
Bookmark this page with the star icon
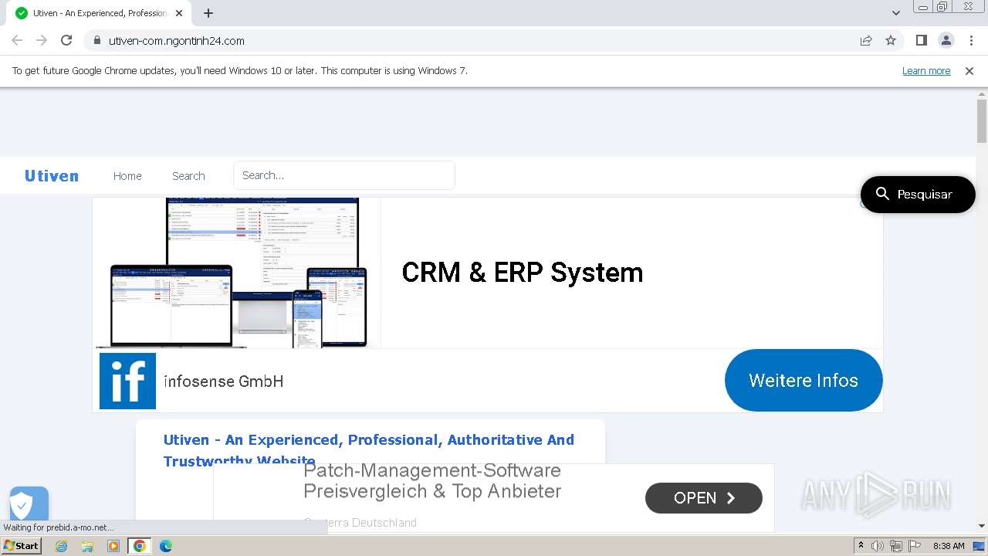point(891,40)
